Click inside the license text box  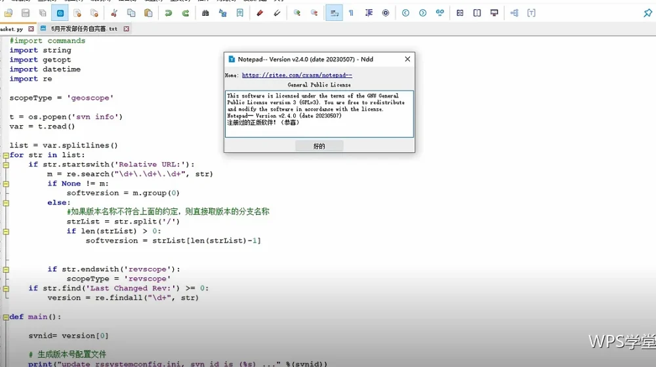[x=319, y=113]
